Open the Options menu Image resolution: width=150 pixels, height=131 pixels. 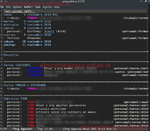point(17,7)
